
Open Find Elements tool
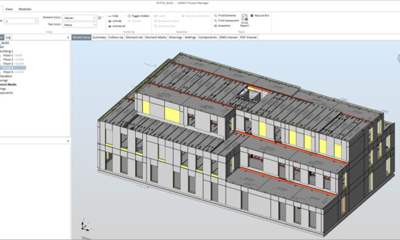point(225,15)
